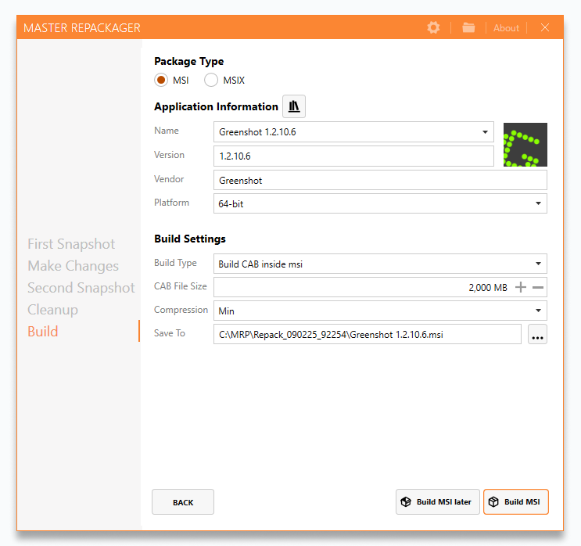Image resolution: width=581 pixels, height=546 pixels.
Task: Click the Version input field
Action: coord(353,156)
